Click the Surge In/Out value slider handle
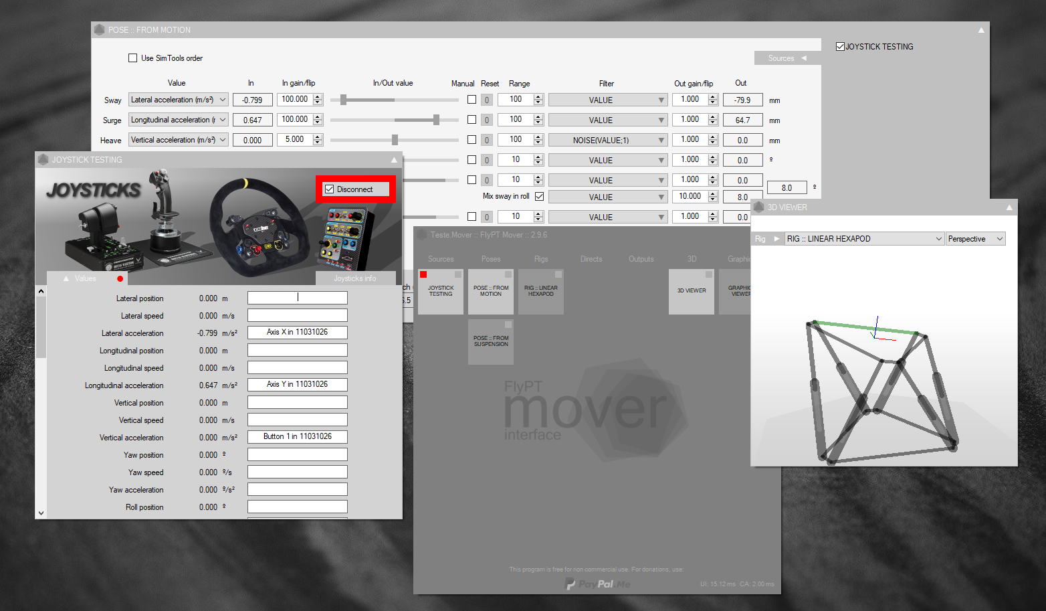 pyautogui.click(x=436, y=120)
